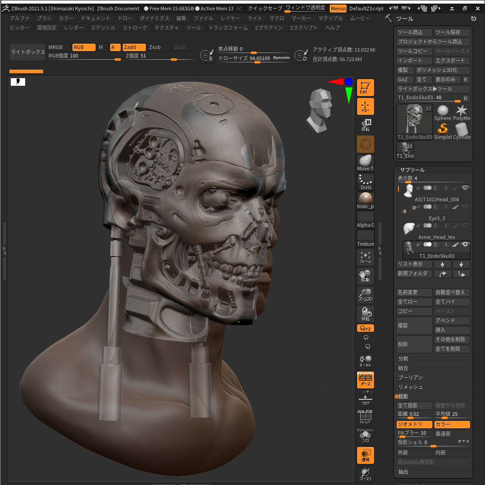Move subtool down with the down arrow
Image resolution: width=485 pixels, height=485 pixels.
coord(462,265)
